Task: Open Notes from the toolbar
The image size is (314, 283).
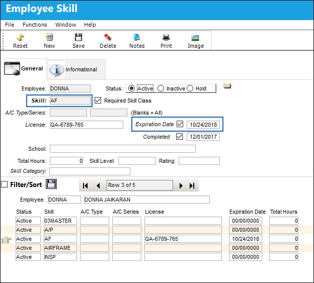Action: (x=137, y=41)
